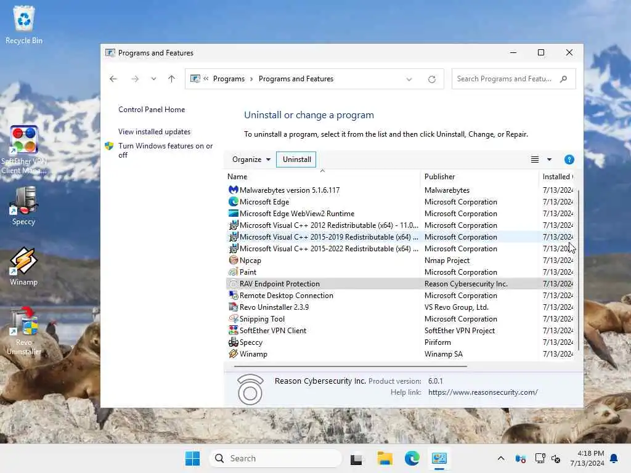
Task: Click the Malwarebytes icon in program list
Action: point(233,190)
